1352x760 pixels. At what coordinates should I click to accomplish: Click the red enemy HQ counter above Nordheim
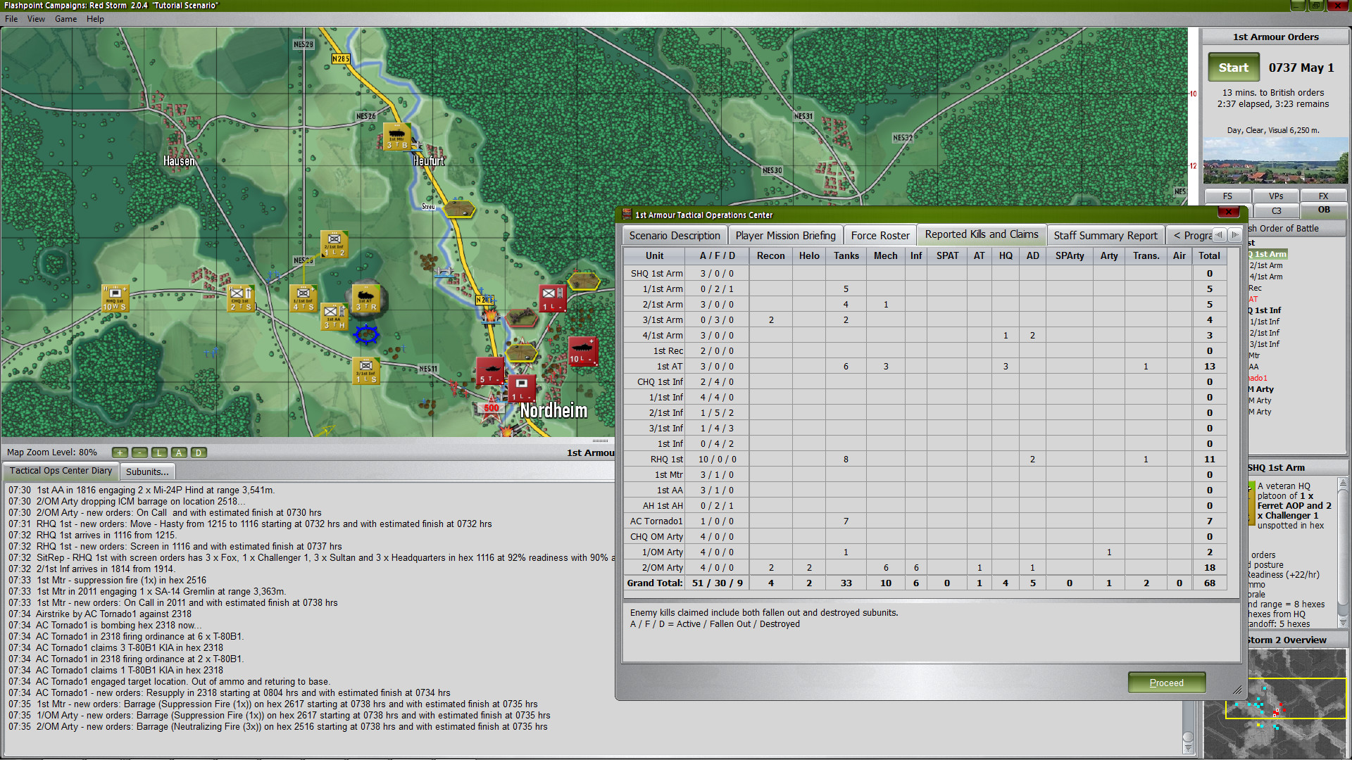(x=522, y=388)
